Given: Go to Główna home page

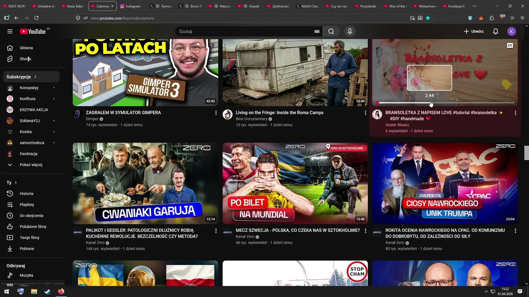Looking at the screenshot, I should (32, 48).
